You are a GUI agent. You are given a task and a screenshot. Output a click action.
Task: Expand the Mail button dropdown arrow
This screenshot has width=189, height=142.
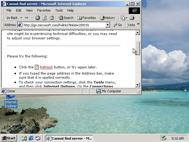click(126, 18)
